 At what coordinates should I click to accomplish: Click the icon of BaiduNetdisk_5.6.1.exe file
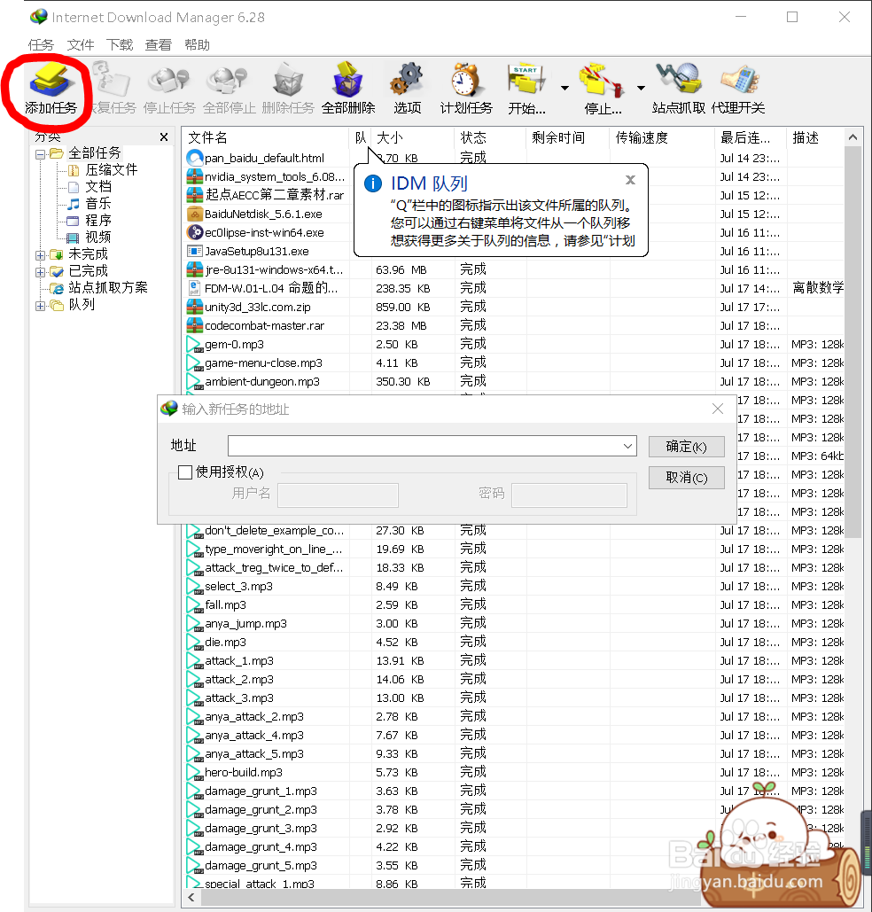[x=194, y=214]
